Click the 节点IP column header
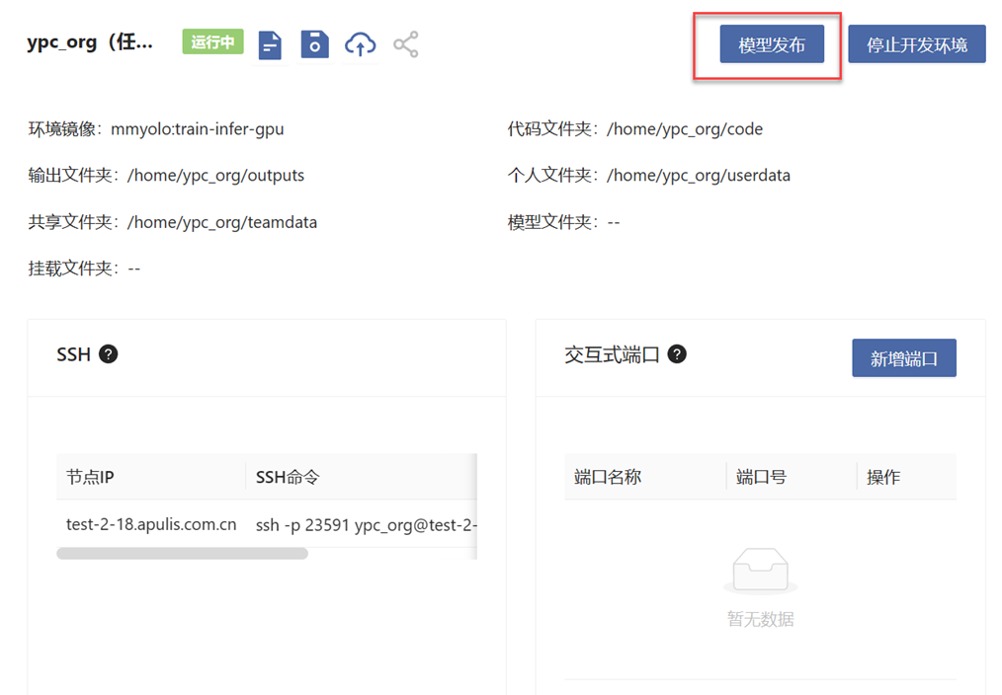Image resolution: width=1002 pixels, height=695 pixels. pyautogui.click(x=90, y=477)
